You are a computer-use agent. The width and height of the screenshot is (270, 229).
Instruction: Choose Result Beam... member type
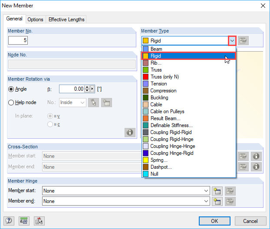point(189,118)
